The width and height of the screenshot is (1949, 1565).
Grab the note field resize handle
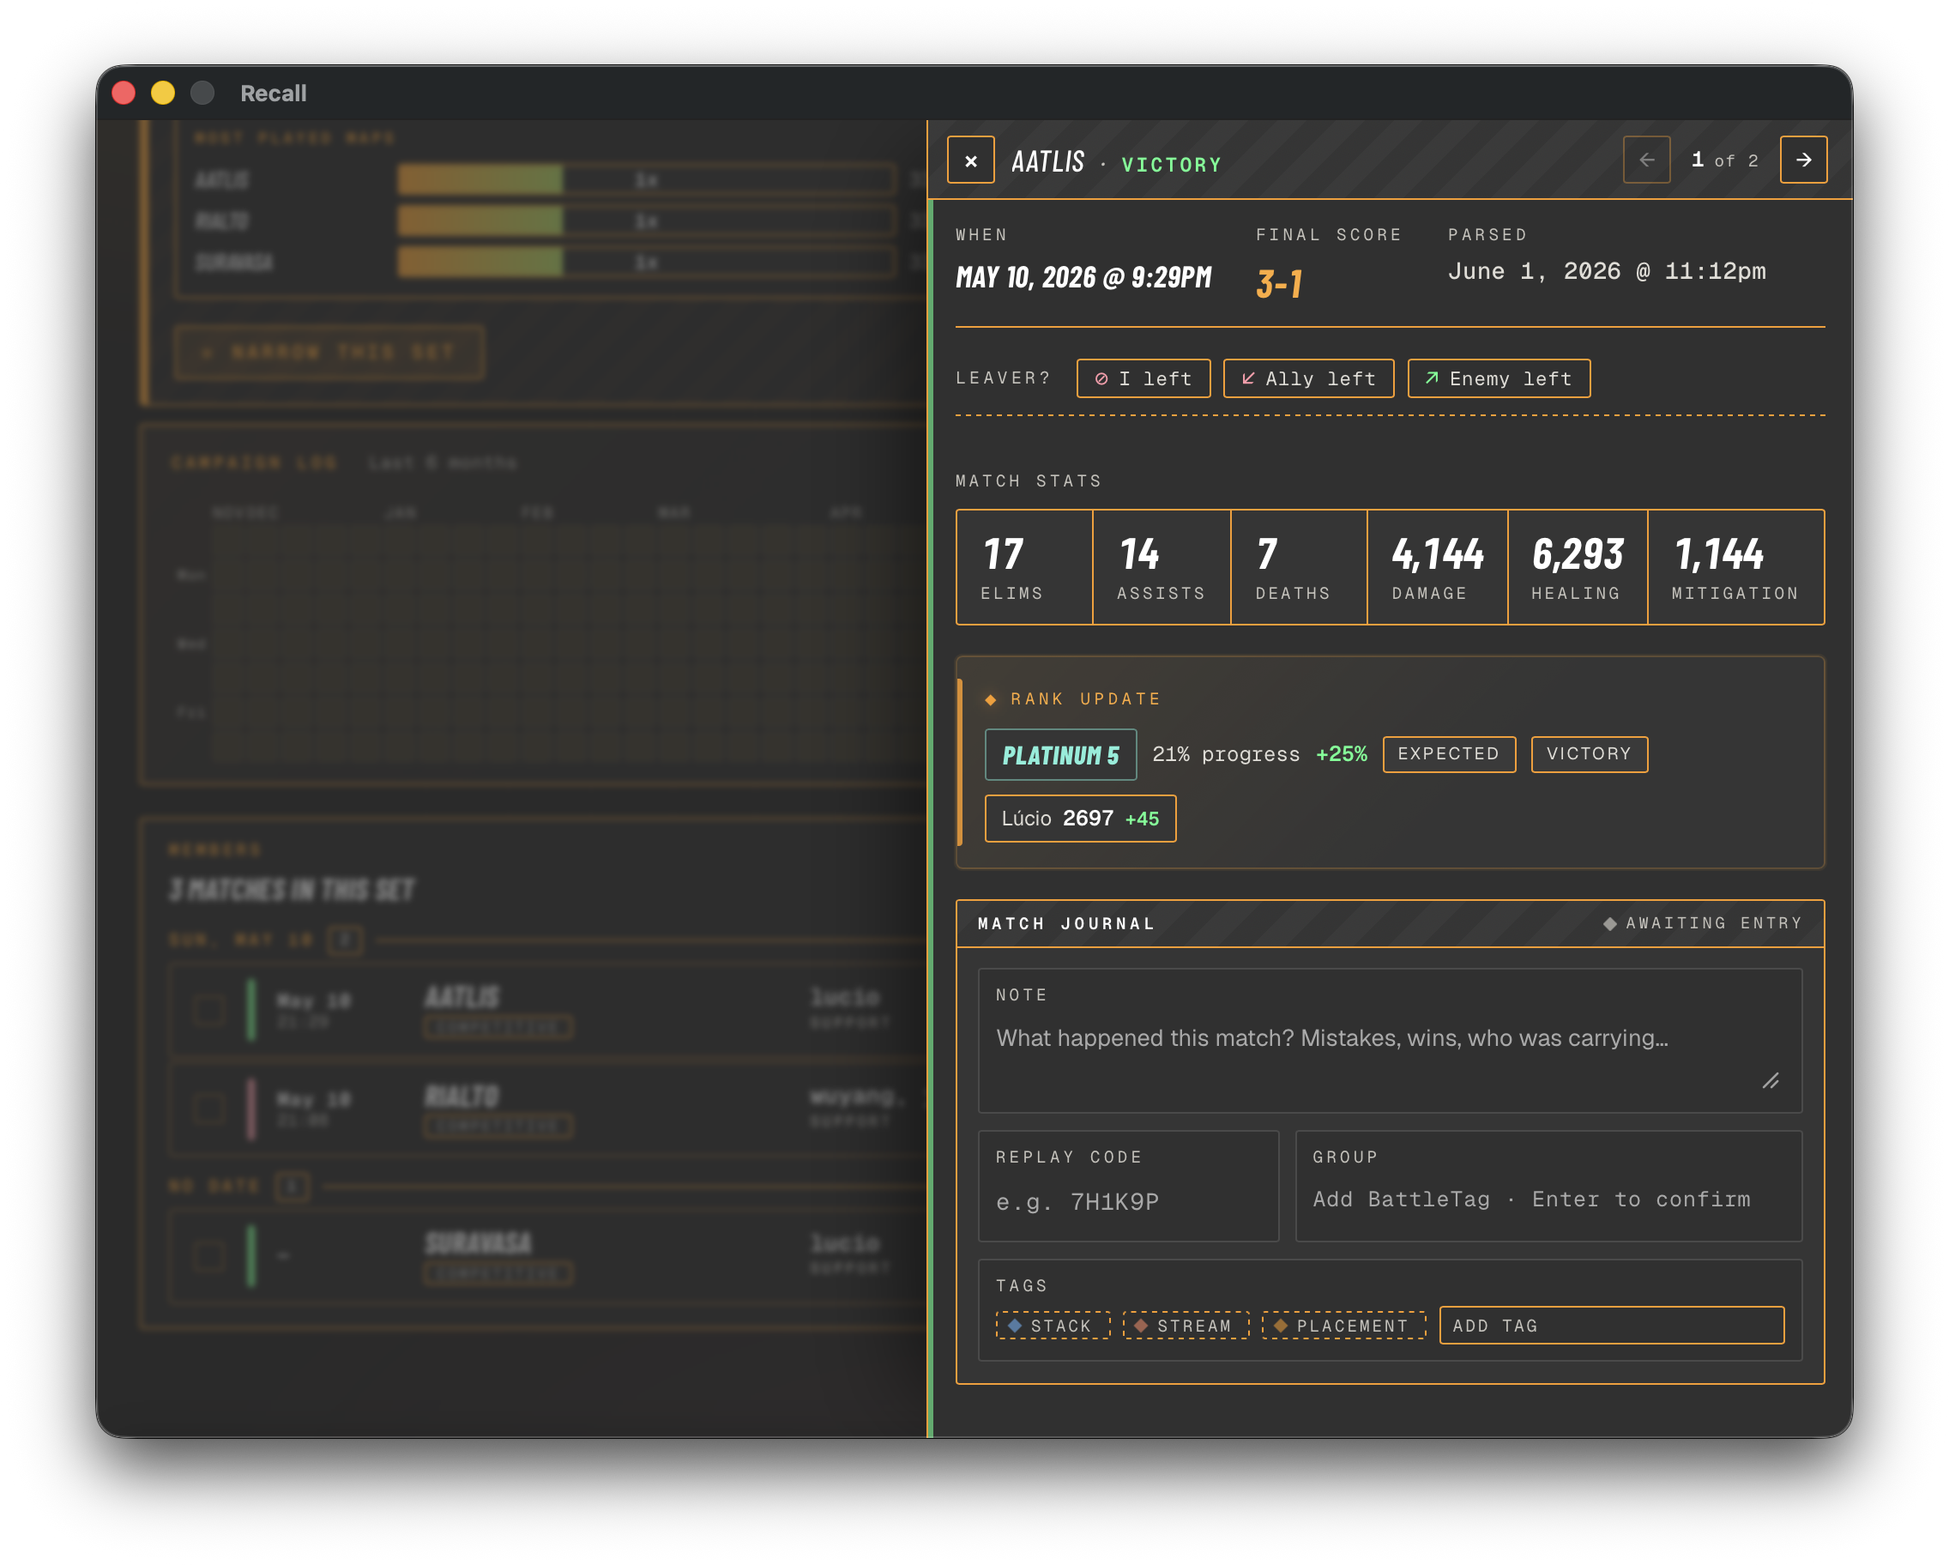point(1770,1081)
